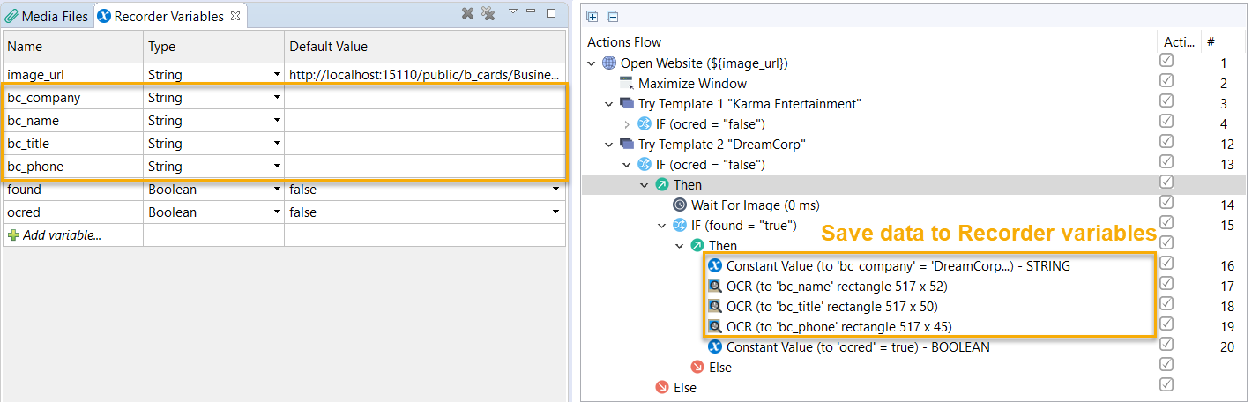Click red Else icon under row 20
Viewport: 1252px width, 402px height.
697,368
